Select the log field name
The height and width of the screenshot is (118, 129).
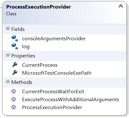point(26,47)
